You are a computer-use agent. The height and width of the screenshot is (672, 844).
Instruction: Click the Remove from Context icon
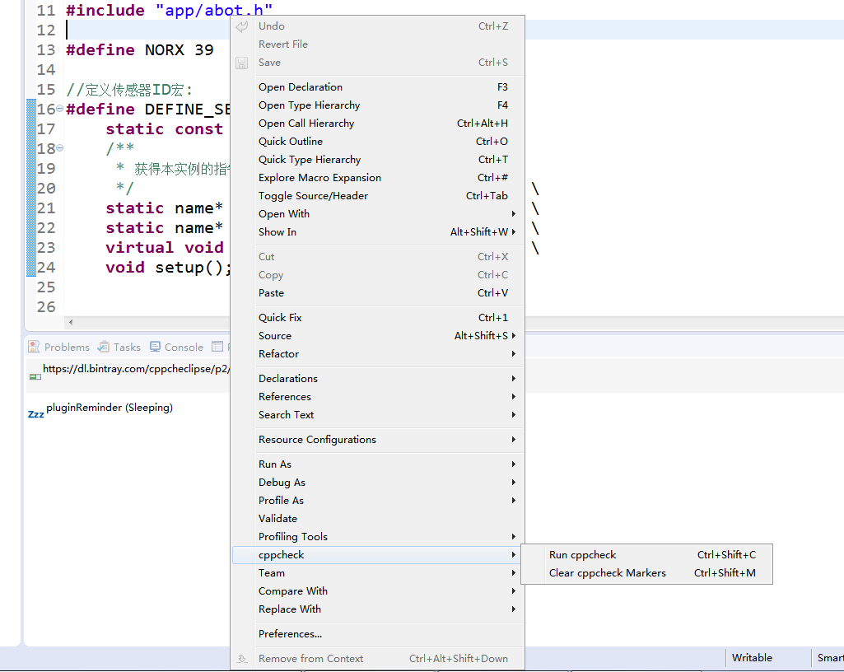pyautogui.click(x=241, y=658)
